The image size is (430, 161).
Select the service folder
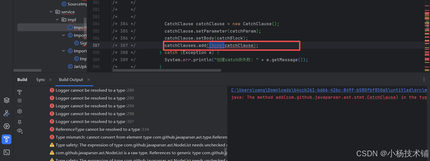[x=68, y=12]
